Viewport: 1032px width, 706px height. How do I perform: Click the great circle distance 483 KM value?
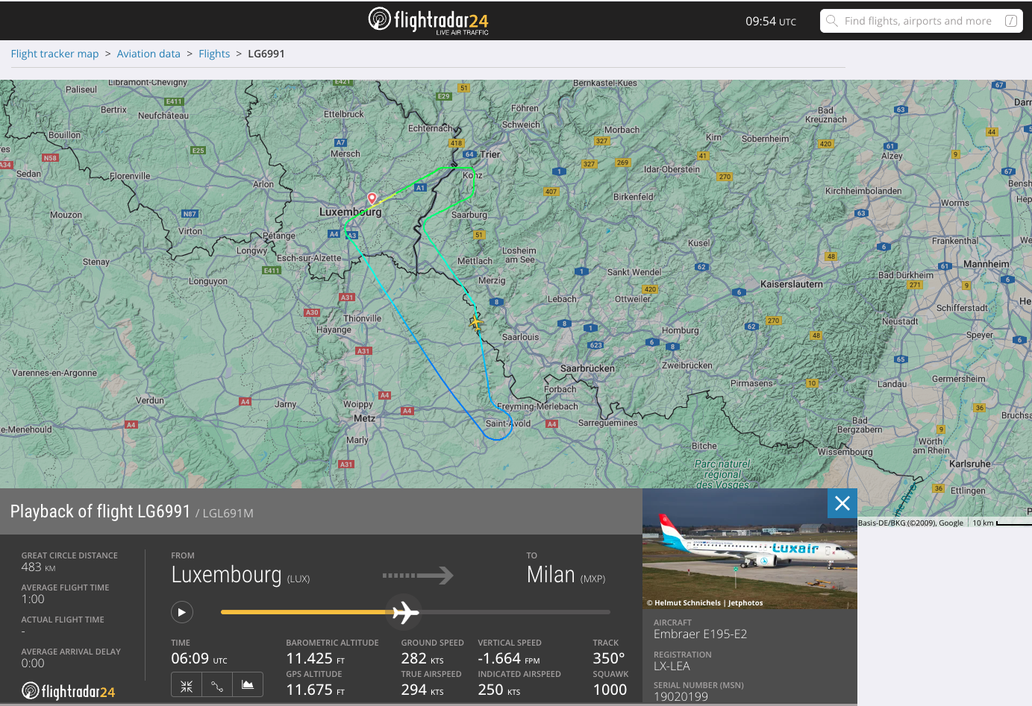point(39,567)
